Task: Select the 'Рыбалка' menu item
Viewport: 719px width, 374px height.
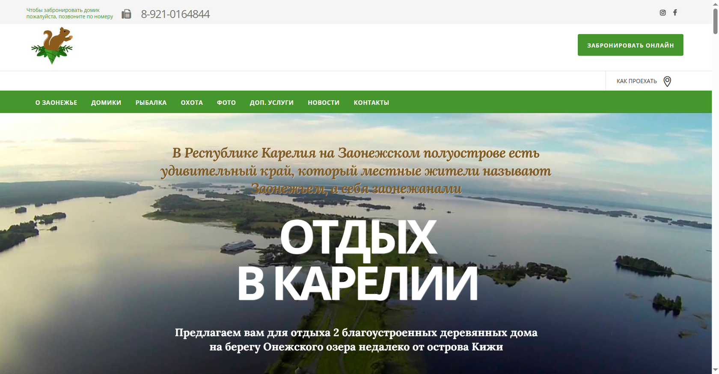Action: click(x=151, y=103)
